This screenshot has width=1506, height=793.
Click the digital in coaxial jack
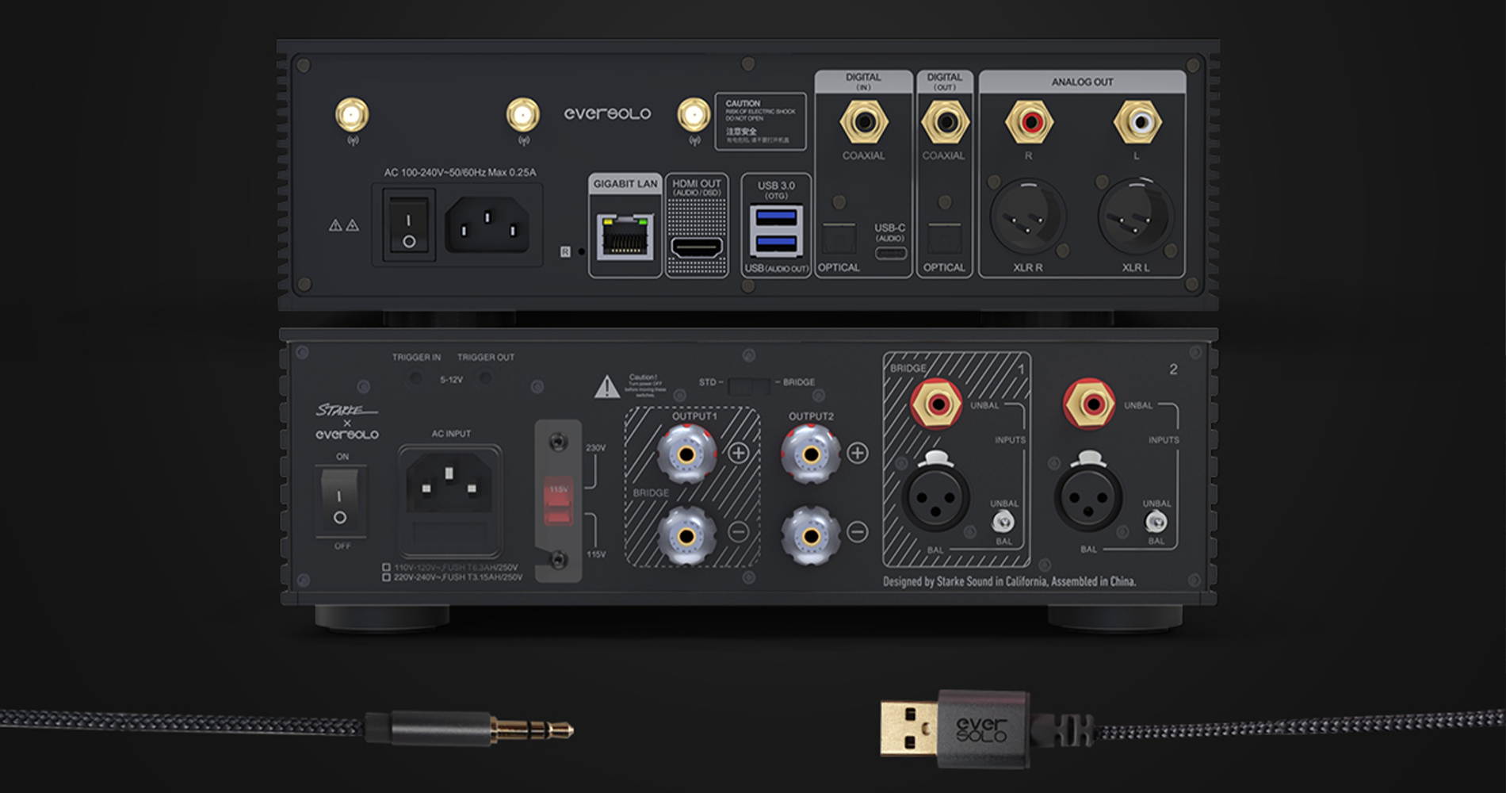coord(863,122)
